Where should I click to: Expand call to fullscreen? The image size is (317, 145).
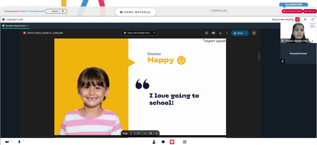click(x=313, y=19)
